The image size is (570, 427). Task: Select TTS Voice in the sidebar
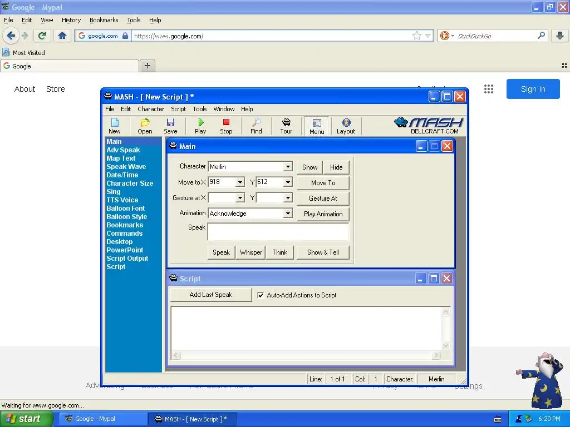pos(122,200)
